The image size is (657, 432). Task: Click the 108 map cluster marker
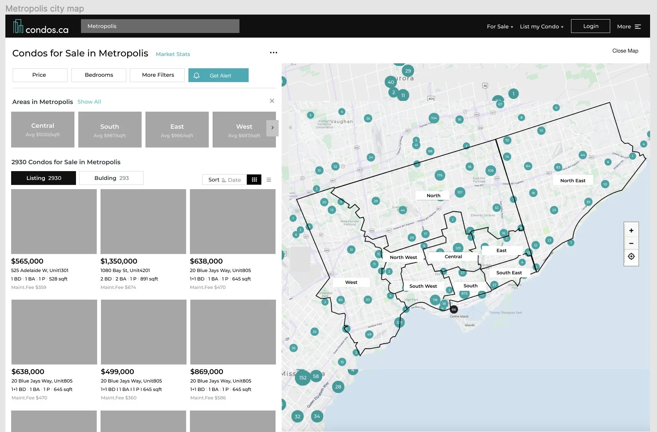coord(490,171)
